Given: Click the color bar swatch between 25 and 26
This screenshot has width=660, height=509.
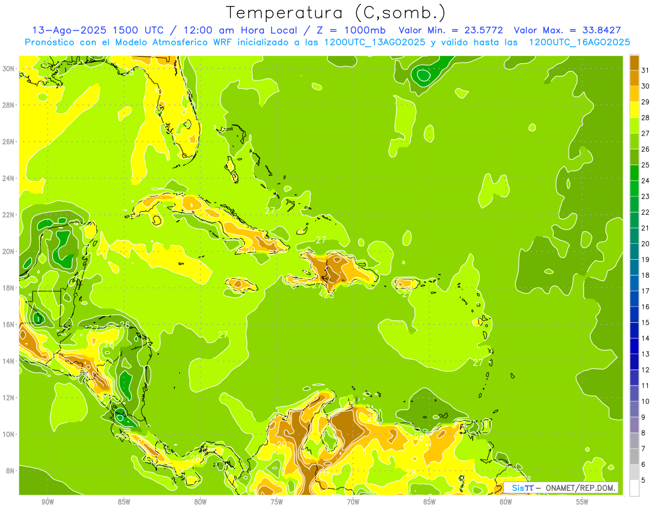Looking at the screenshot, I should (634, 156).
